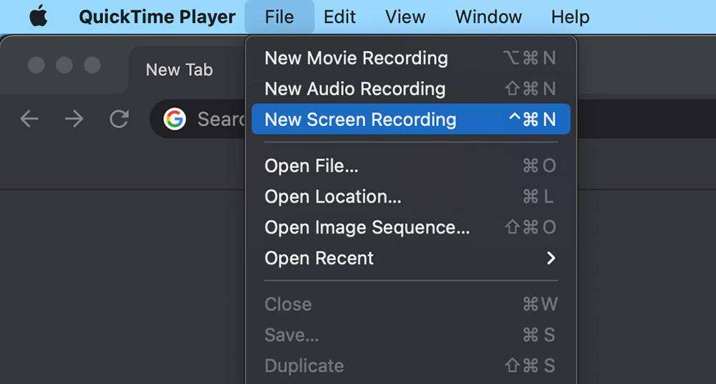Close the File menu via File
The width and height of the screenshot is (716, 384).
(279, 16)
